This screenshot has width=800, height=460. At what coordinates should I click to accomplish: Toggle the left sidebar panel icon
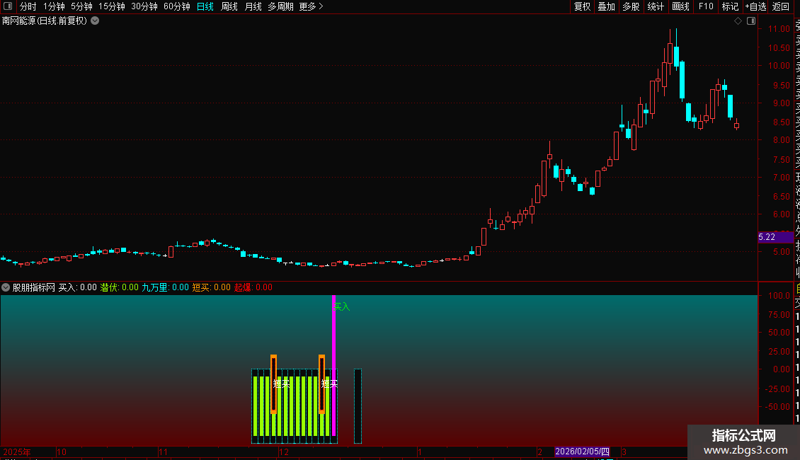(x=8, y=6)
